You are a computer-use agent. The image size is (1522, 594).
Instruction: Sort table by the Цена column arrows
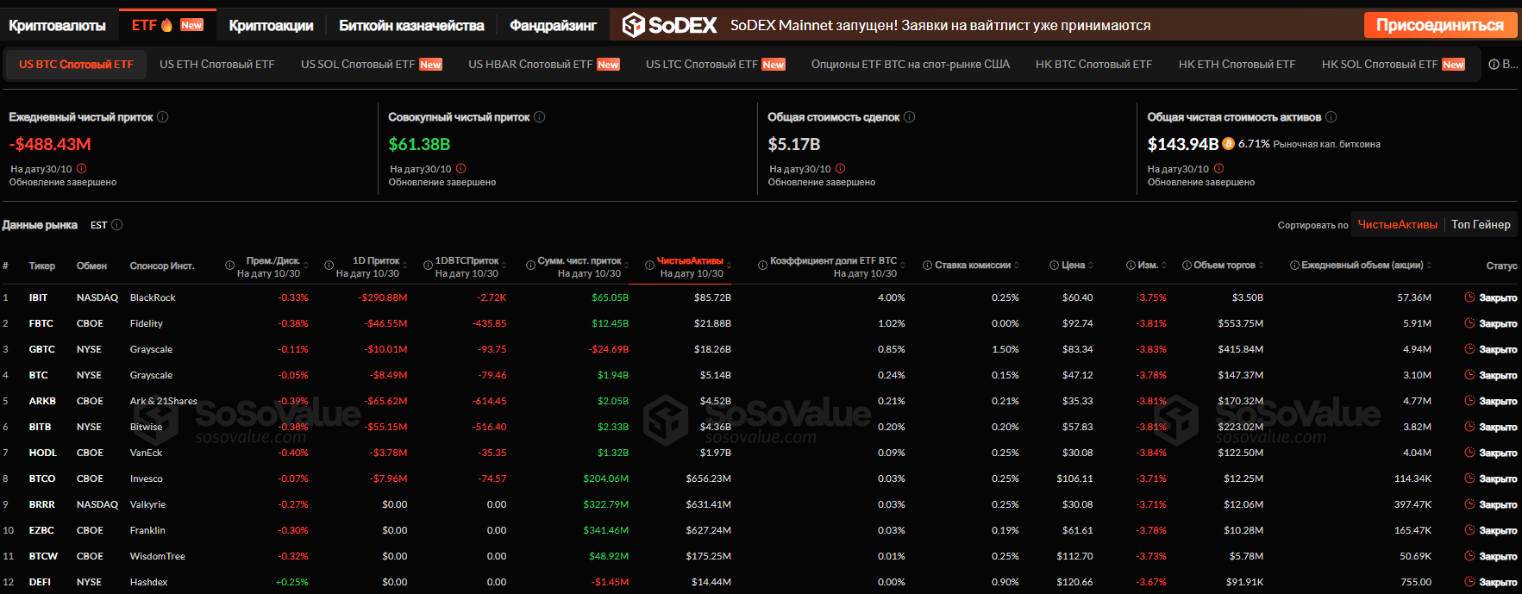coord(1091,266)
